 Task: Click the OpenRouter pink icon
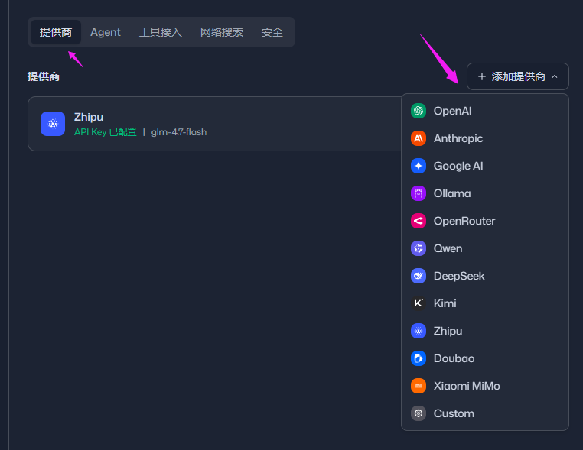pyautogui.click(x=419, y=221)
